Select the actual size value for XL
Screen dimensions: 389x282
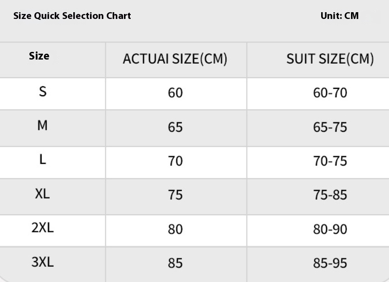175,195
